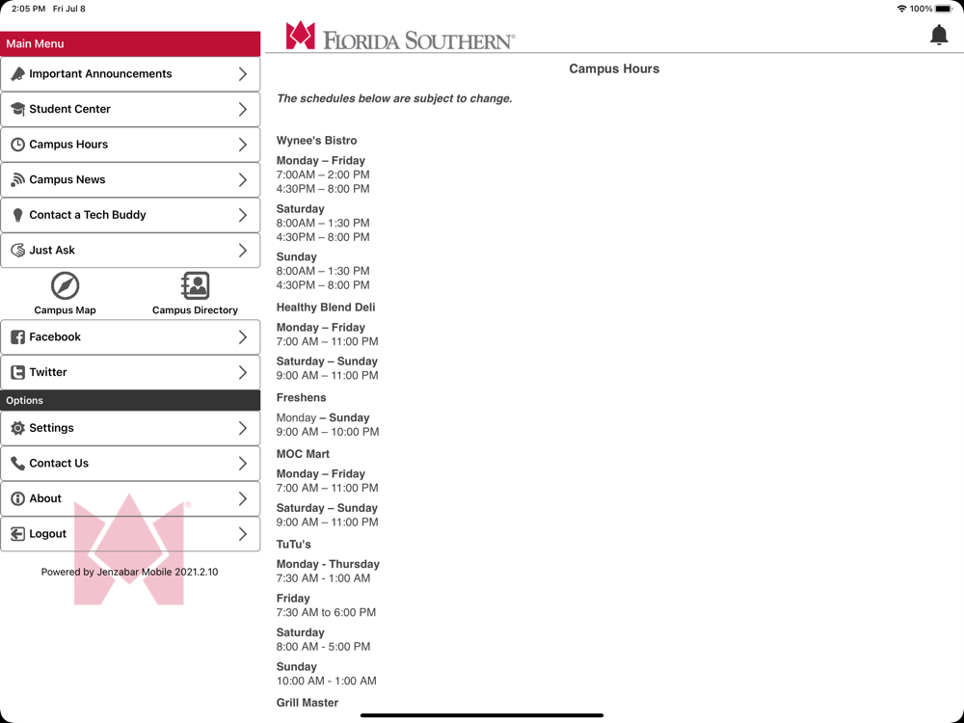
Task: Click the Options section header
Action: tap(130, 400)
